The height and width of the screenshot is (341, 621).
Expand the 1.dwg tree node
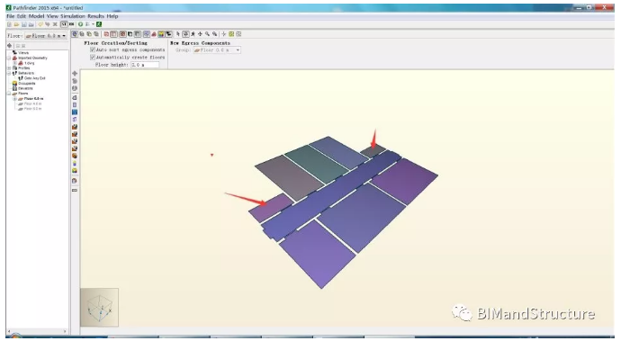pos(14,63)
